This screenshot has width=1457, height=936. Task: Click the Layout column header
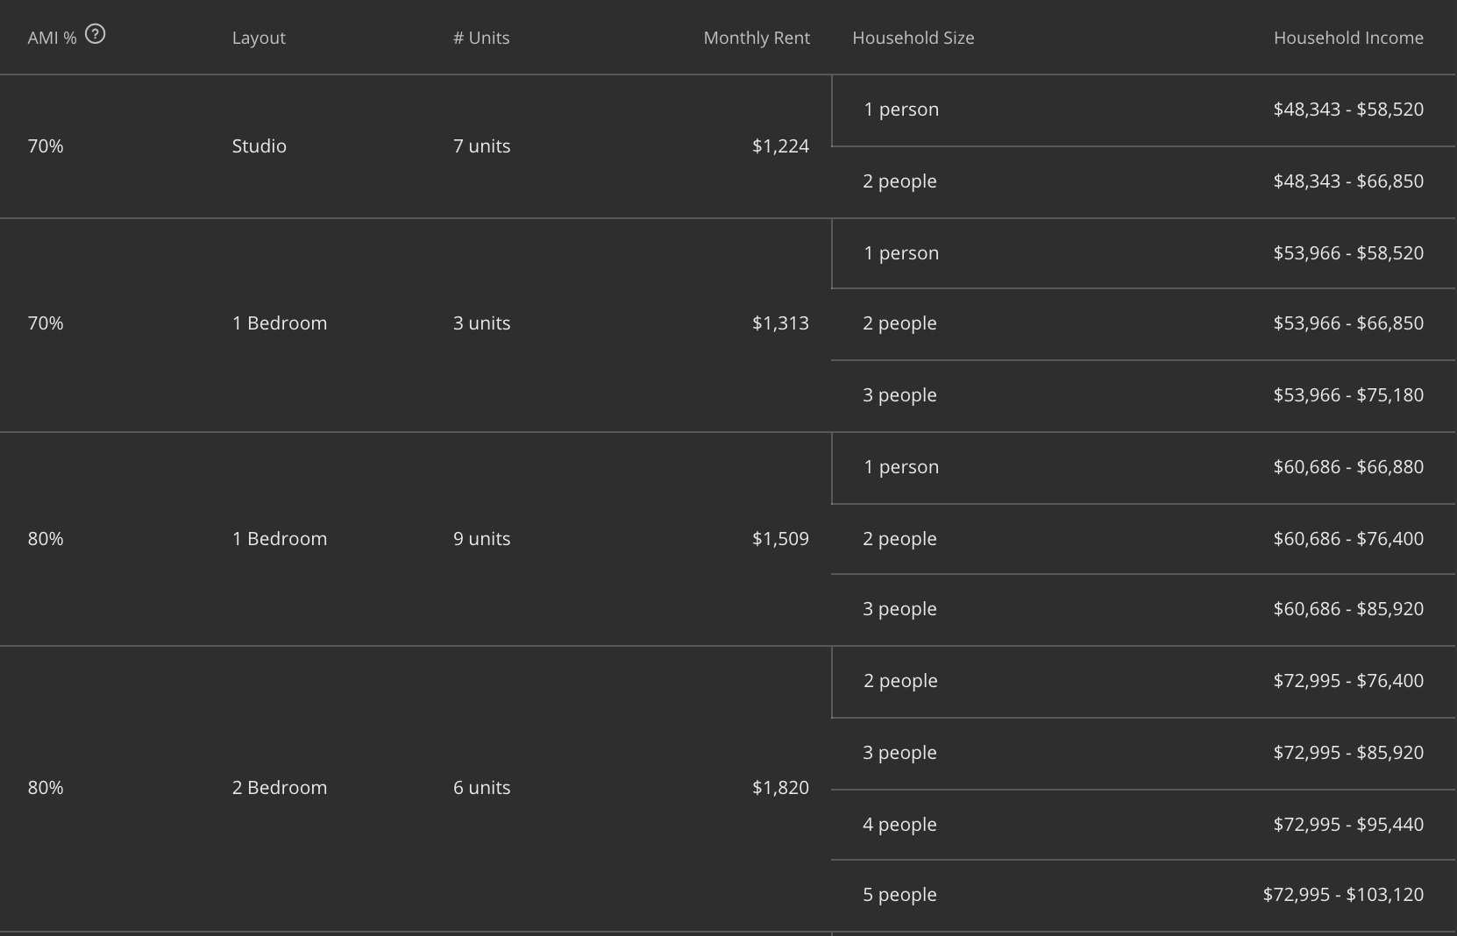[259, 38]
